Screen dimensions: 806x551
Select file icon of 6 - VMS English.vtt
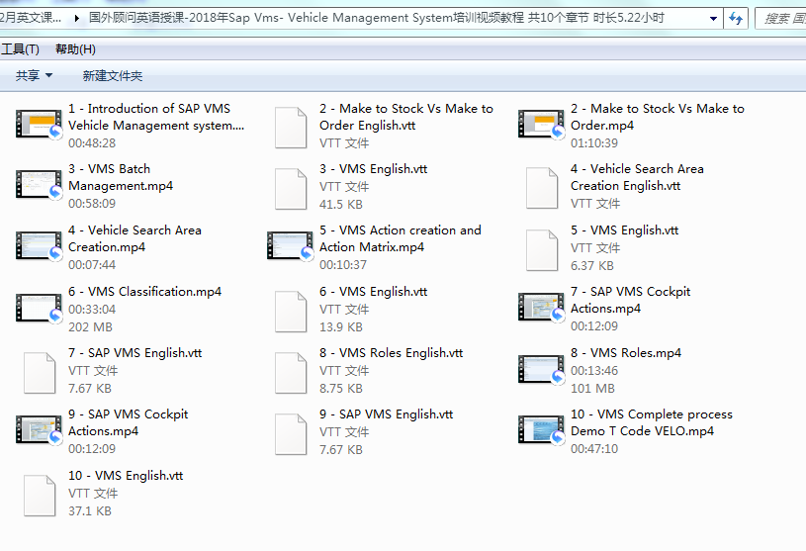coord(291,311)
